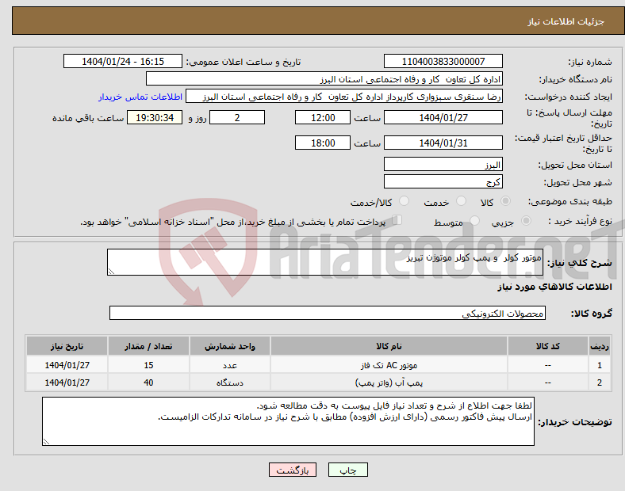Click unit cell دستگاه
Screen dimensions: 625x491
click(230, 383)
